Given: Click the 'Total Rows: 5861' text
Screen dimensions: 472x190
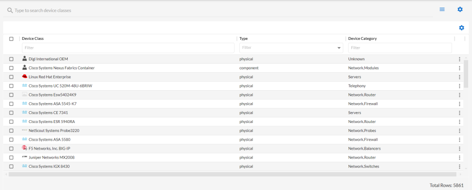Looking at the screenshot, I should click(x=447, y=185).
